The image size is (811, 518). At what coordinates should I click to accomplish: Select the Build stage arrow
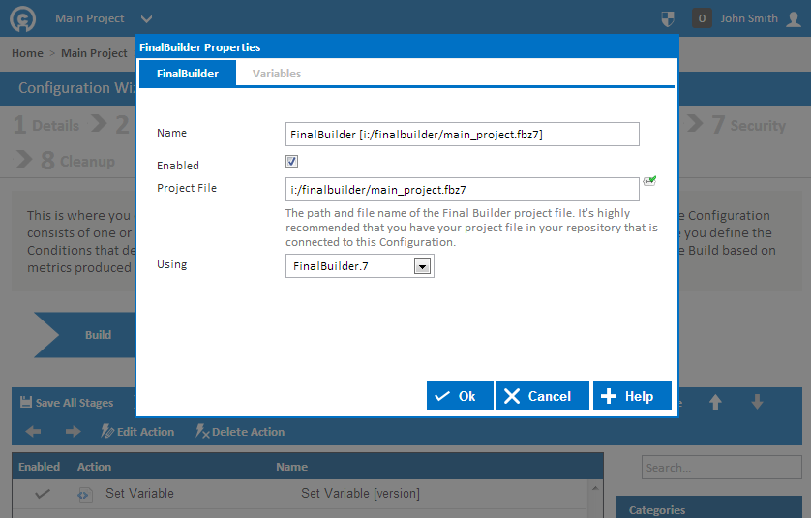click(85, 335)
